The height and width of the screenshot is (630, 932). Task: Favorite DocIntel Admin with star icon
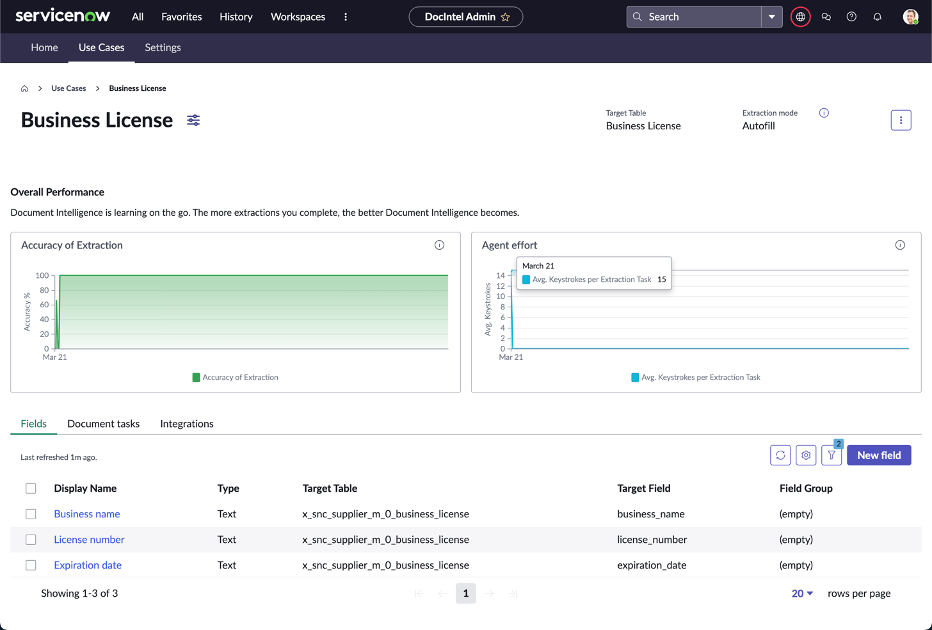click(x=506, y=17)
